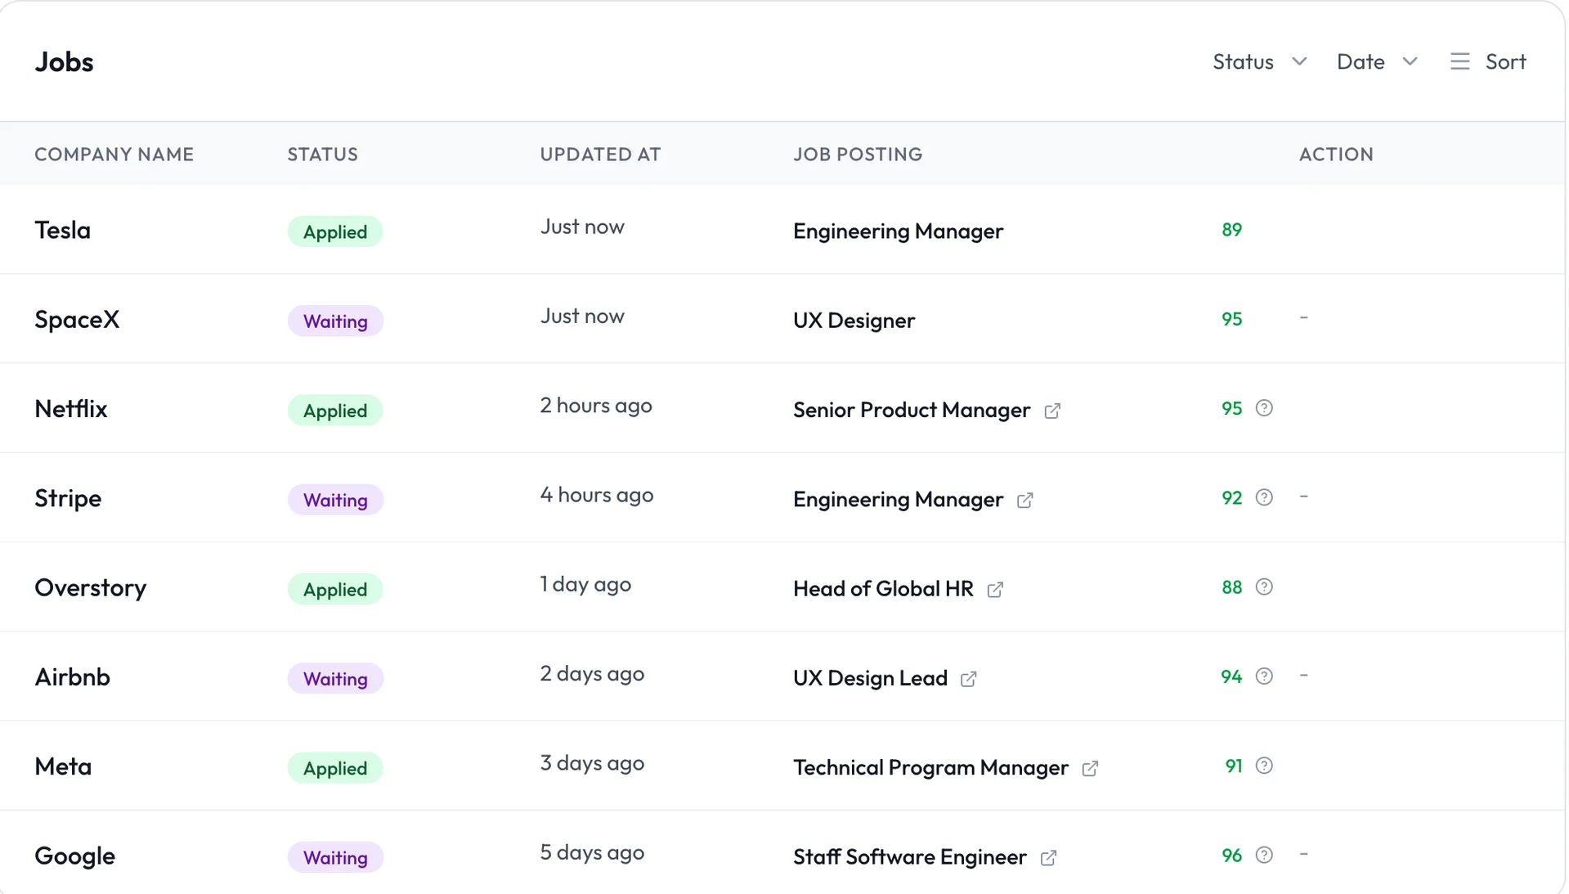1569x894 pixels.
Task: Open the Technical Program Manager posting
Action: 930,767
